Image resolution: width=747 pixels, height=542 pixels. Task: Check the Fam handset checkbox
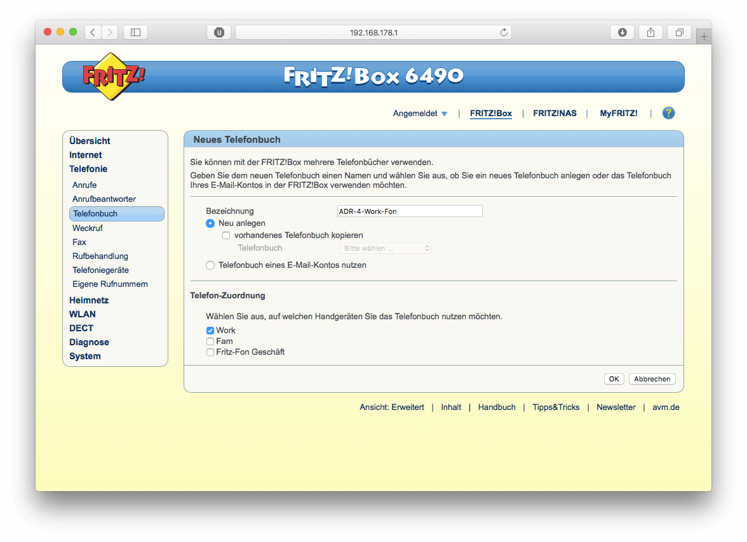(x=210, y=341)
